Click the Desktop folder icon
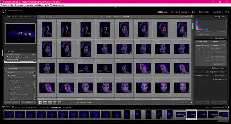Screen dimensions: 231x124 click(8, 75)
